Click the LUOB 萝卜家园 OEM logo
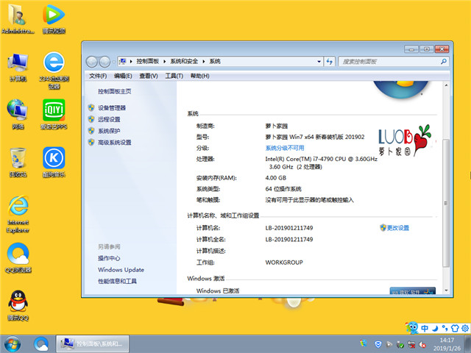471x353 pixels. tap(405, 140)
